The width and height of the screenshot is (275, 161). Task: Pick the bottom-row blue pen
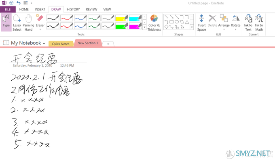(x=80, y=26)
